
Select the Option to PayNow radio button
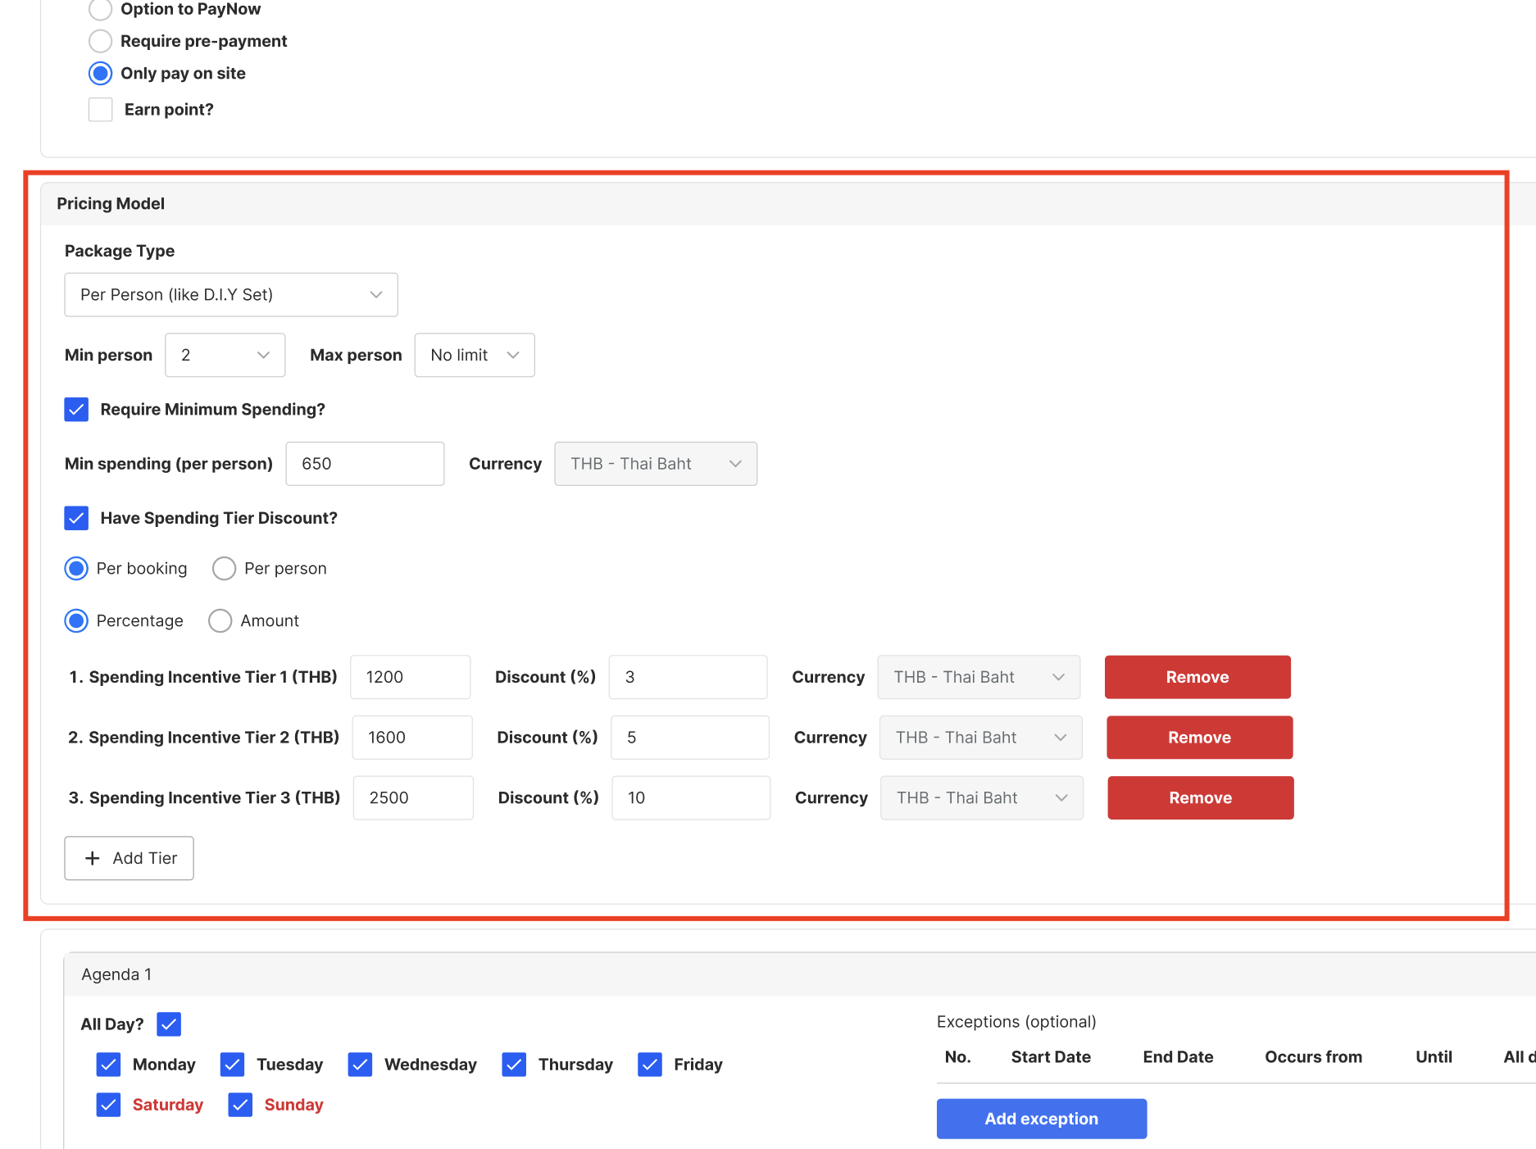[x=100, y=9]
